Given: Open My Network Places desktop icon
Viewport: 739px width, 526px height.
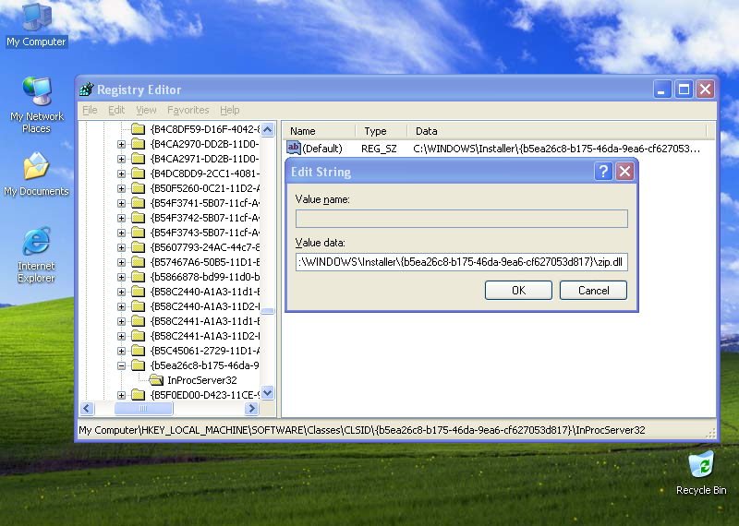Looking at the screenshot, I should pos(37,93).
